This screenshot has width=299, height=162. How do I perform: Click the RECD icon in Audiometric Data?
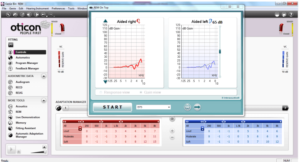(10, 87)
